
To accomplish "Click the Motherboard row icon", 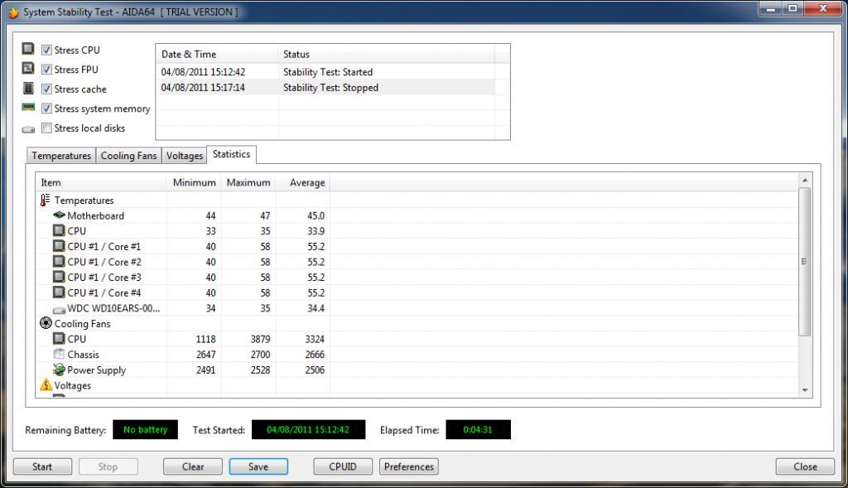I will 59,215.
